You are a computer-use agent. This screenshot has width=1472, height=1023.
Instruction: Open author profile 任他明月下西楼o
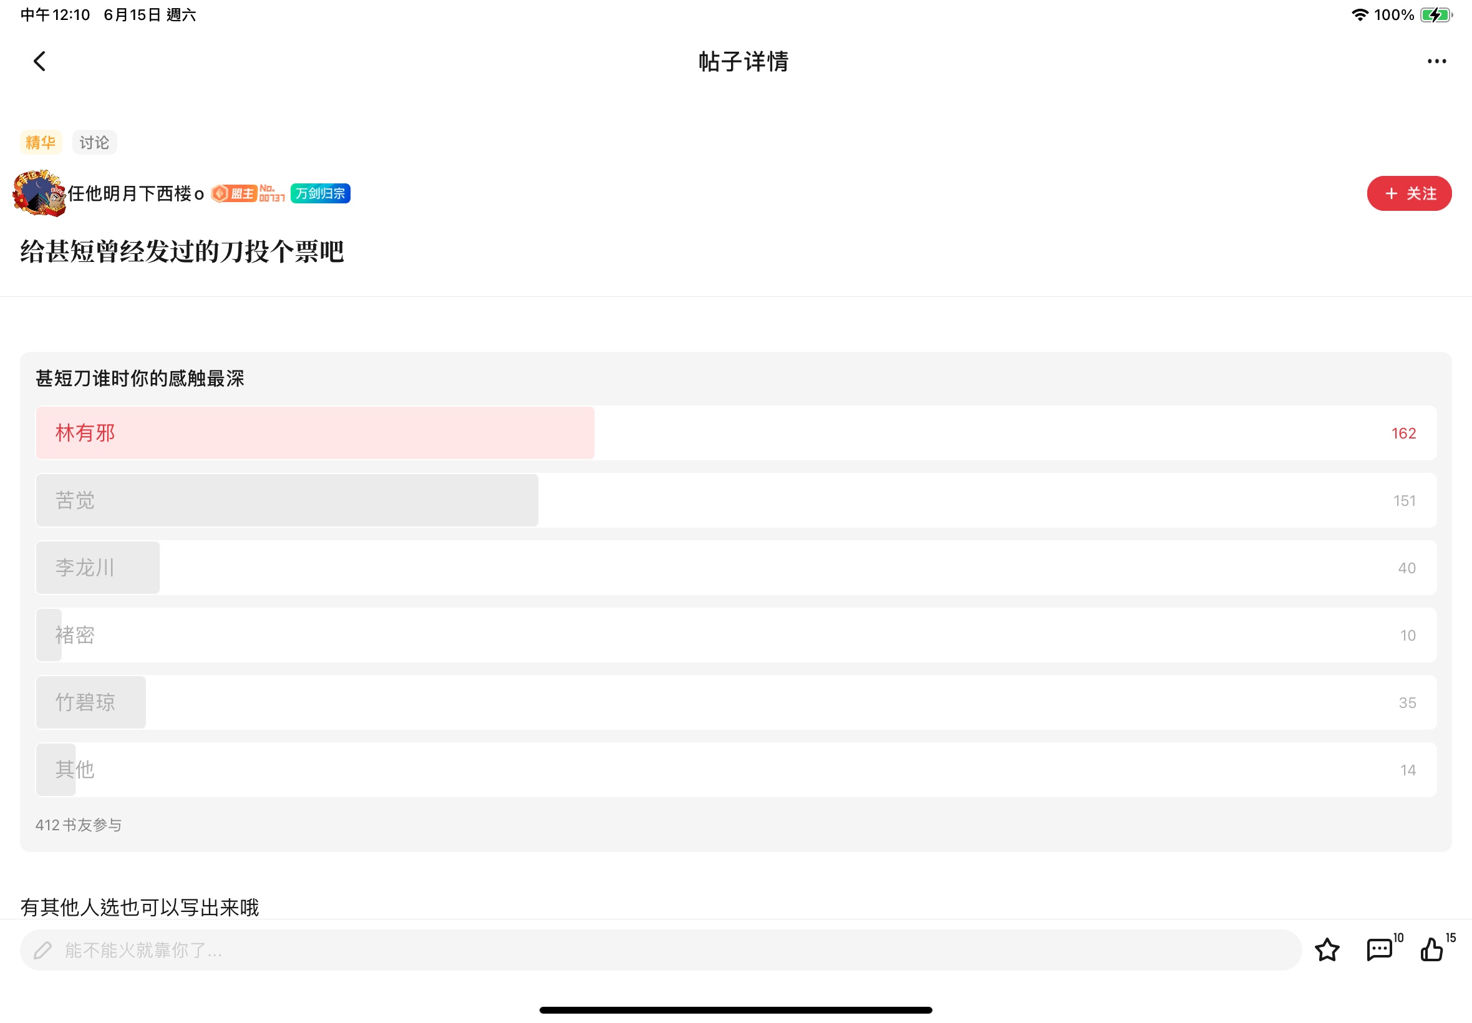coord(136,193)
